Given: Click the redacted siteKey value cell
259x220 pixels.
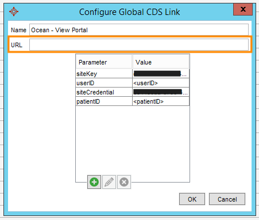Looking at the screenshot, I should click(x=161, y=74).
